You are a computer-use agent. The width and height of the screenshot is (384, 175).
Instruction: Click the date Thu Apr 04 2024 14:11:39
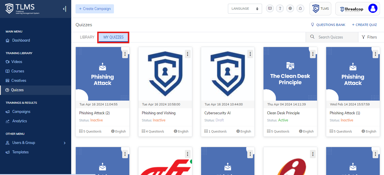click(x=287, y=104)
